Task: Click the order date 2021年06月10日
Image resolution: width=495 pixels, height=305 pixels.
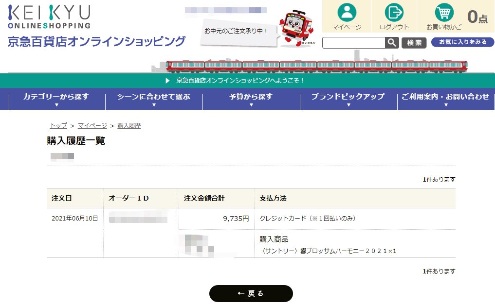Action: [75, 219]
